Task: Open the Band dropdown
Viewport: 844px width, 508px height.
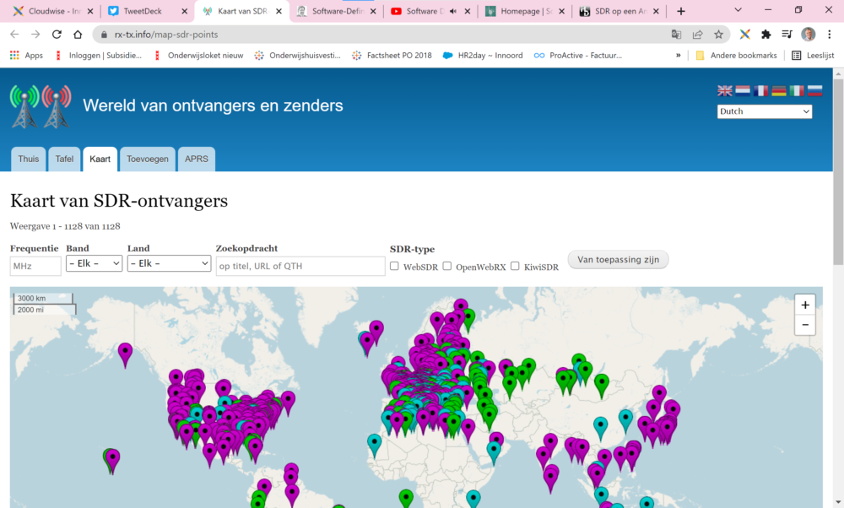Action: click(x=94, y=263)
